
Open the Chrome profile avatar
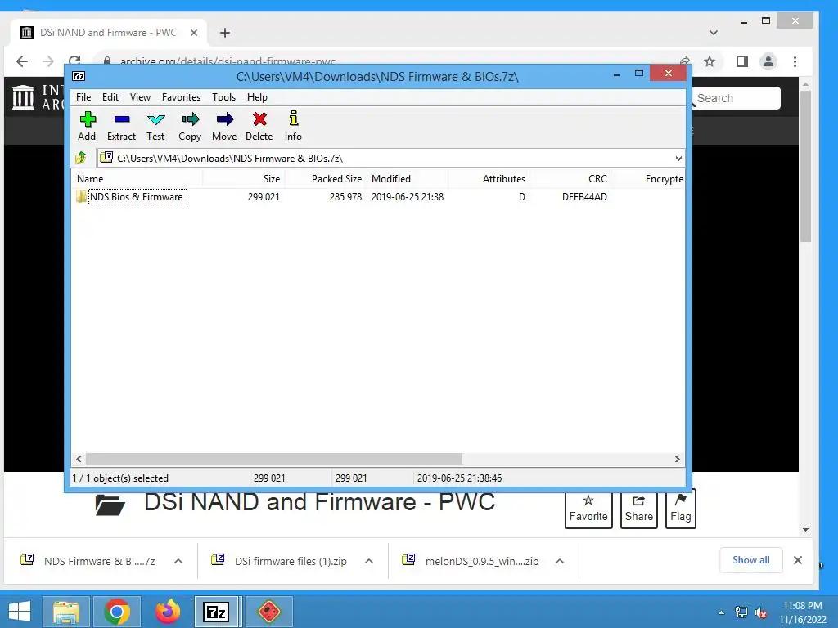pos(768,61)
